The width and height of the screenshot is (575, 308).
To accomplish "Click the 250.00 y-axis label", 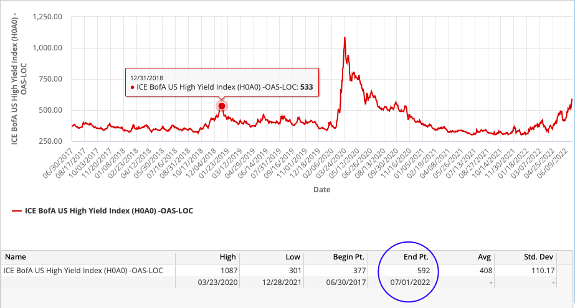I will [50, 141].
